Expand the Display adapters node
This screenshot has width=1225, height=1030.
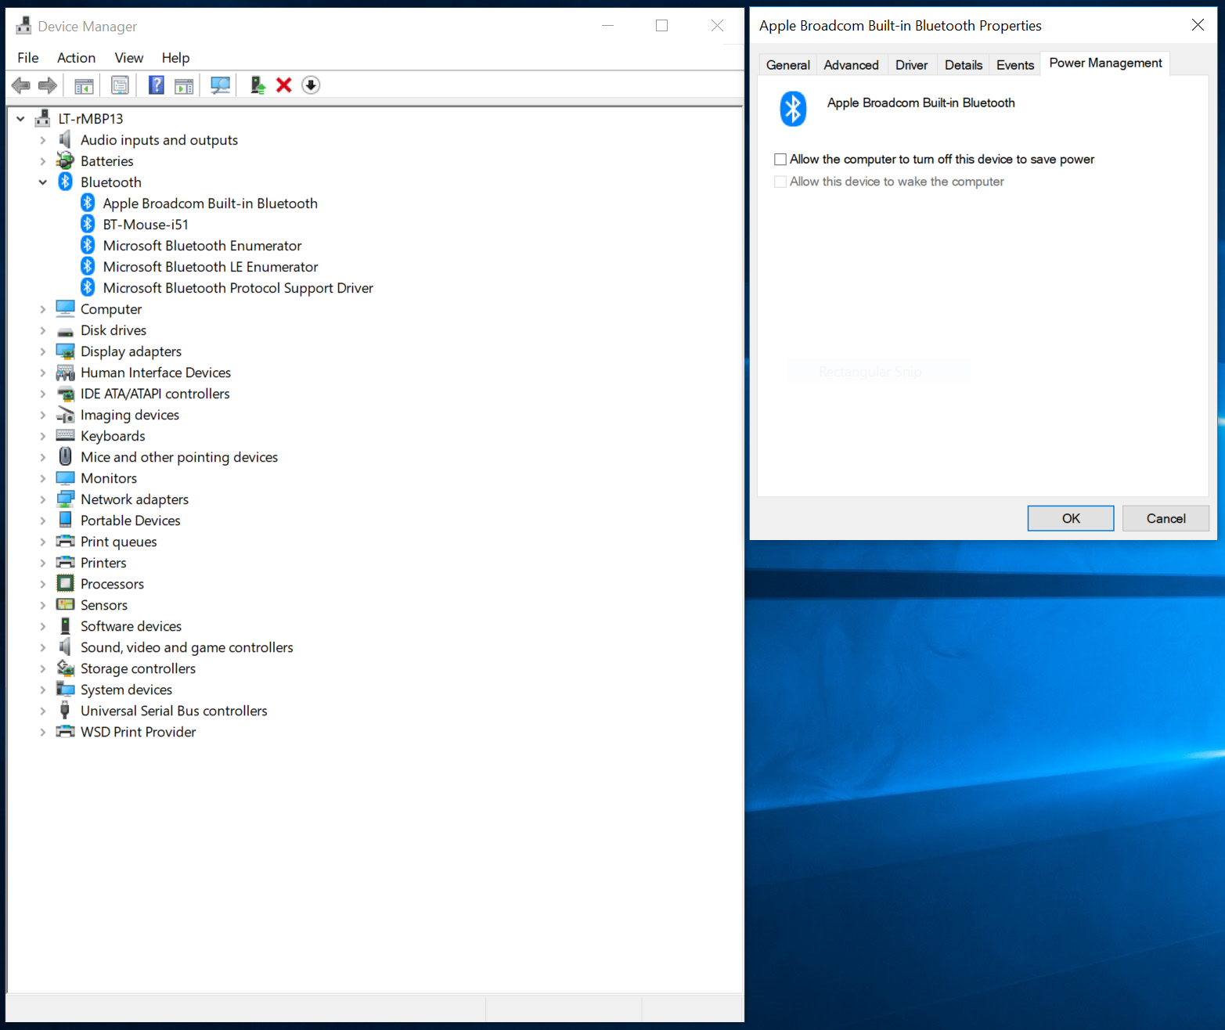[43, 351]
